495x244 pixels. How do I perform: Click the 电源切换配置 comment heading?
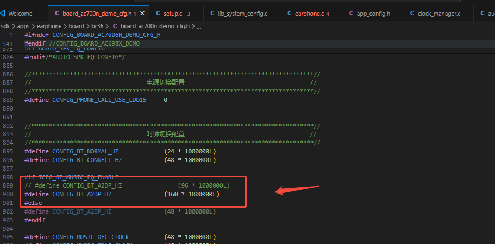[165, 83]
